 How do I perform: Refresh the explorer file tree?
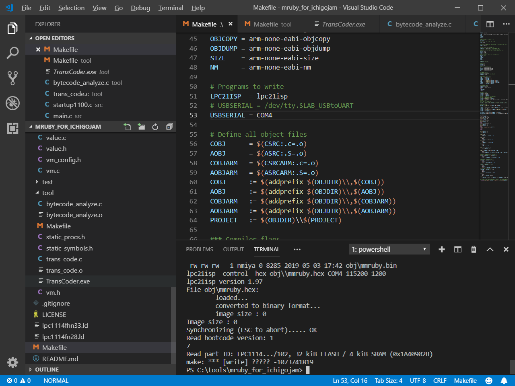pos(155,127)
